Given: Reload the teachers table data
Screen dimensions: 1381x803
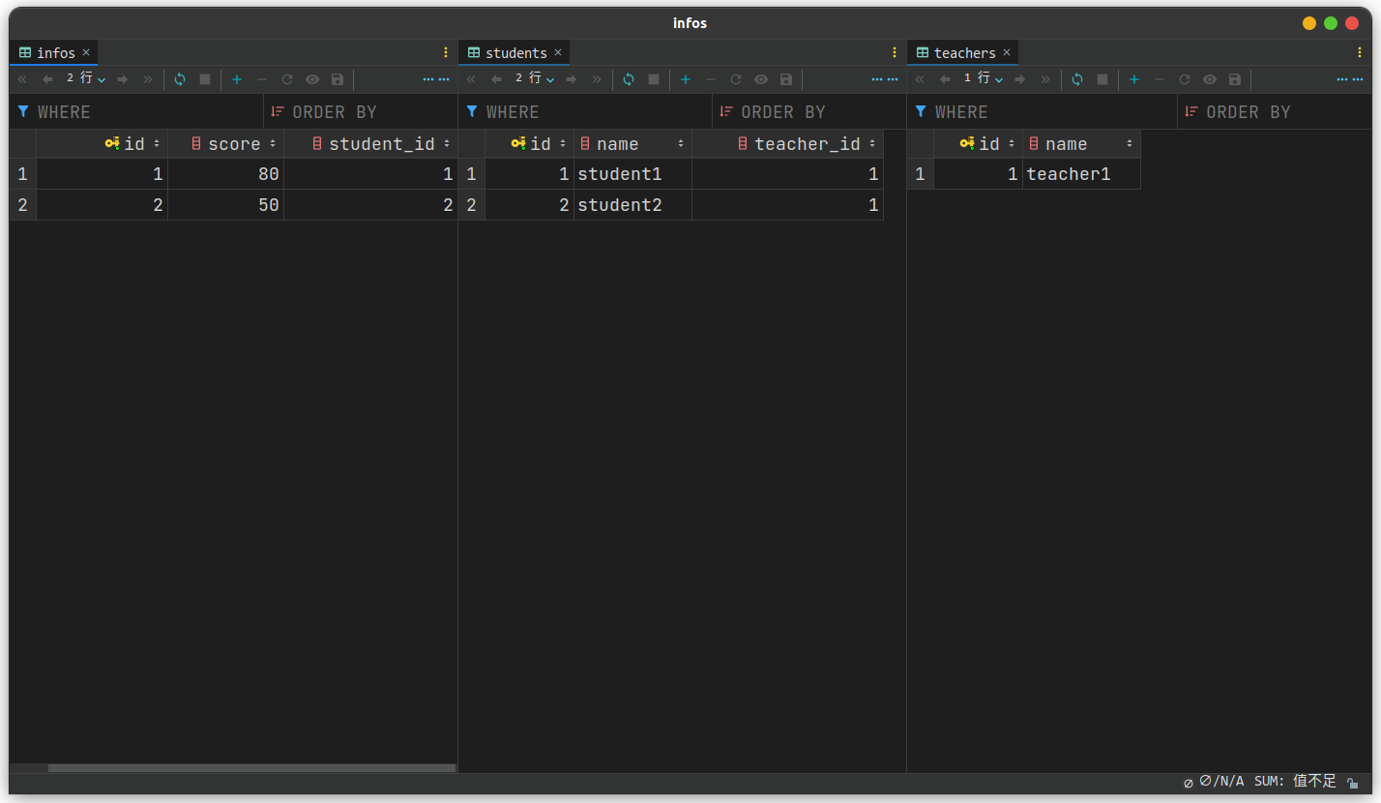Looking at the screenshot, I should [x=1077, y=79].
